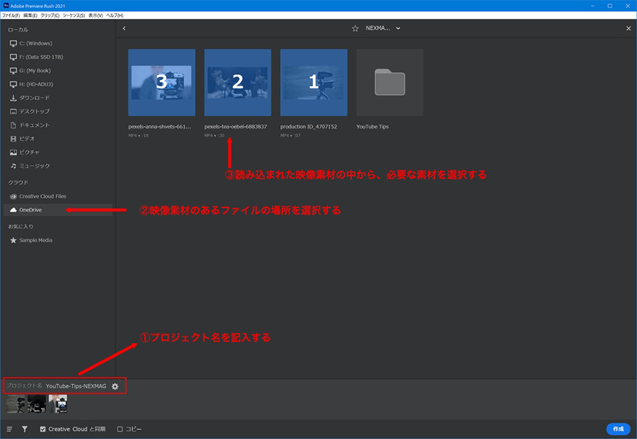637x439 pixels.
Task: Go back with the left chevron
Action: pos(125,28)
